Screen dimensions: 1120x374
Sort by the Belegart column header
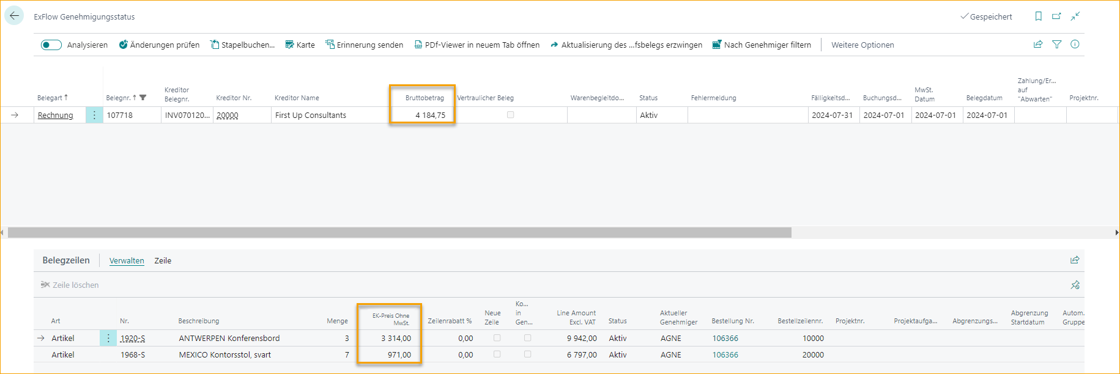click(x=50, y=98)
